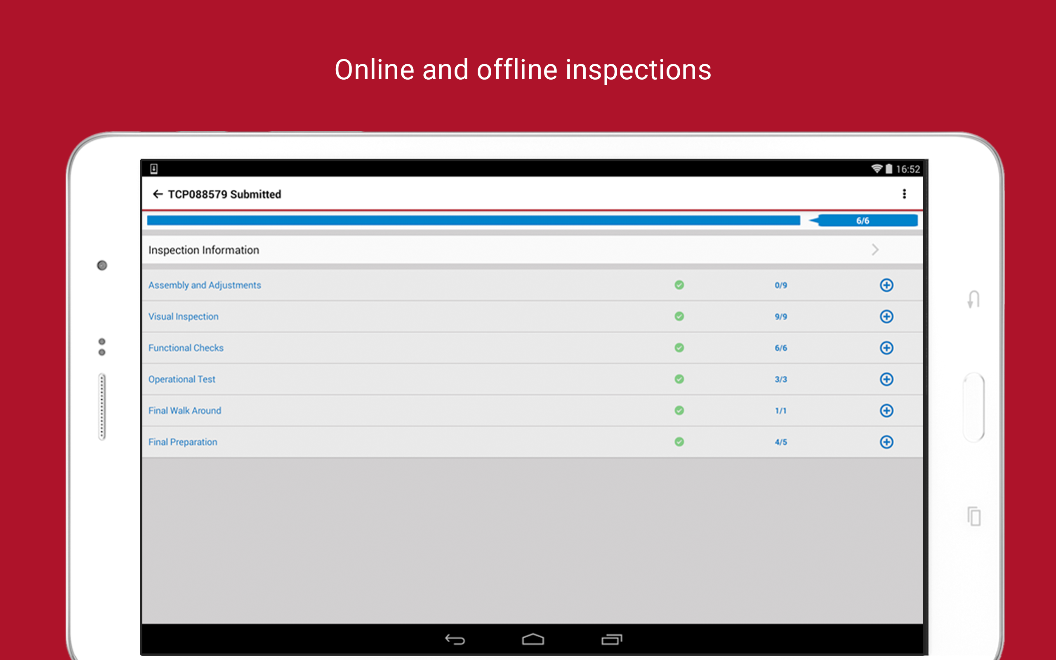The image size is (1056, 660).
Task: Expand Functional Checks with plus icon
Action: 886,348
